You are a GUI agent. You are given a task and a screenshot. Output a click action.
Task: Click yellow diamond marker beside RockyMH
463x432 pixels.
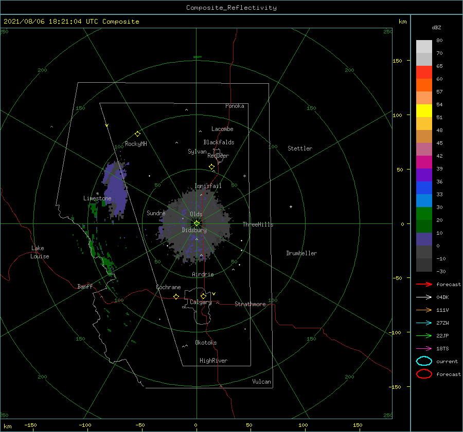tap(137, 134)
